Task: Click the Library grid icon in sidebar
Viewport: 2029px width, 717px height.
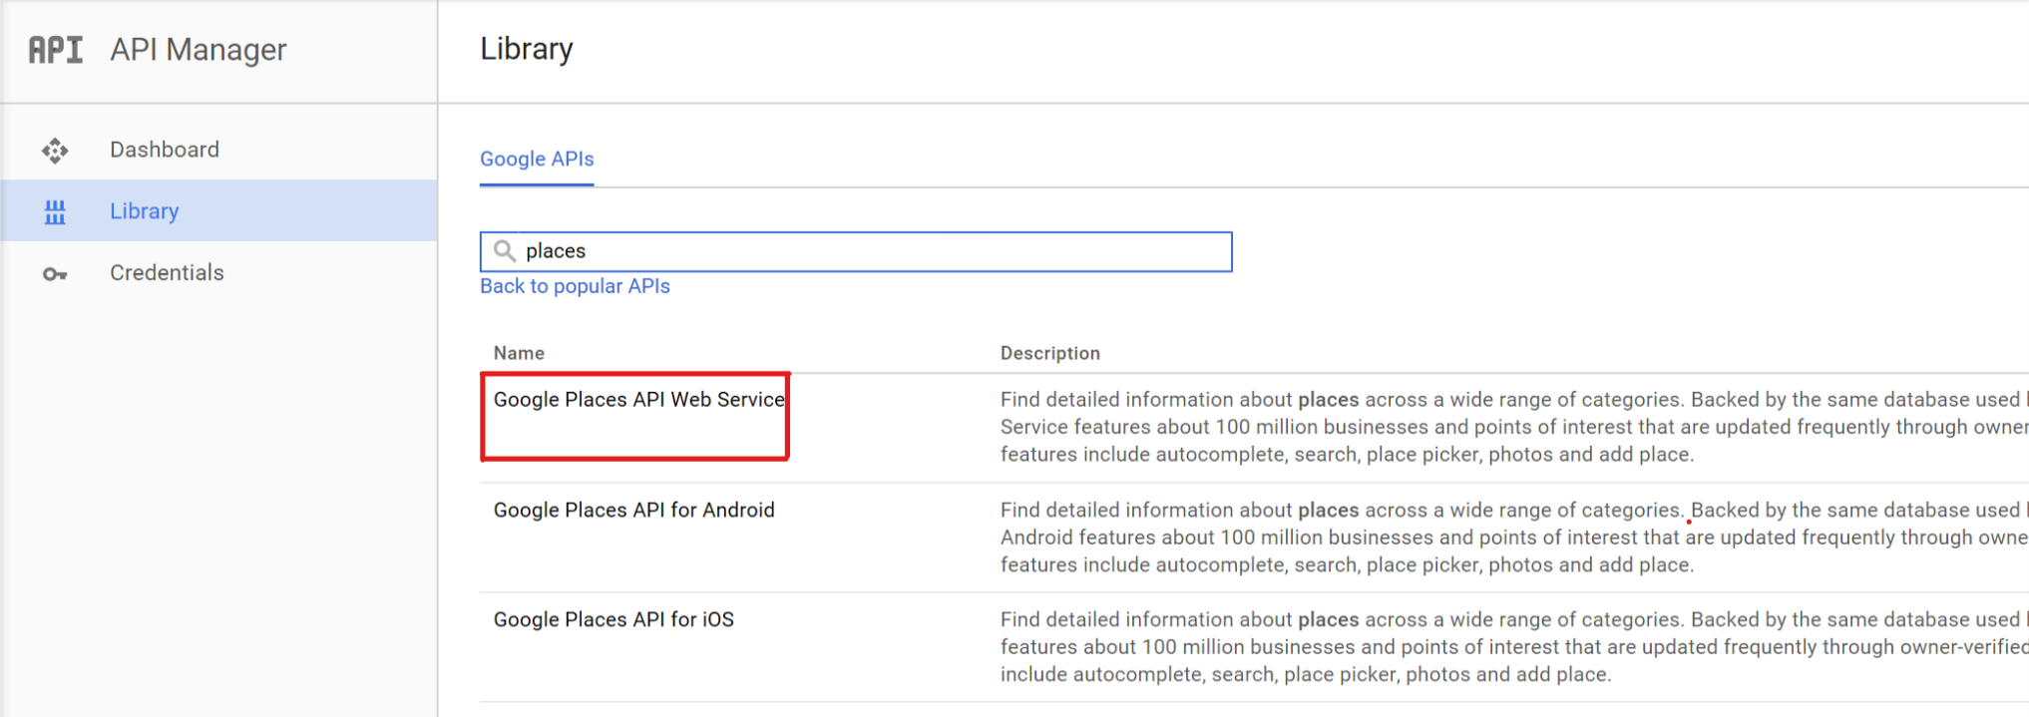Action: 55,211
